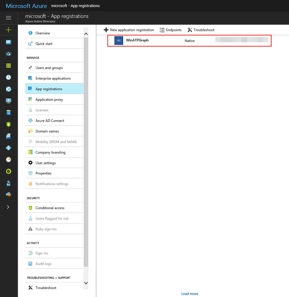Open the Dashboard icon in the left rail
Screen dimensions: 289x297
tap(9, 42)
